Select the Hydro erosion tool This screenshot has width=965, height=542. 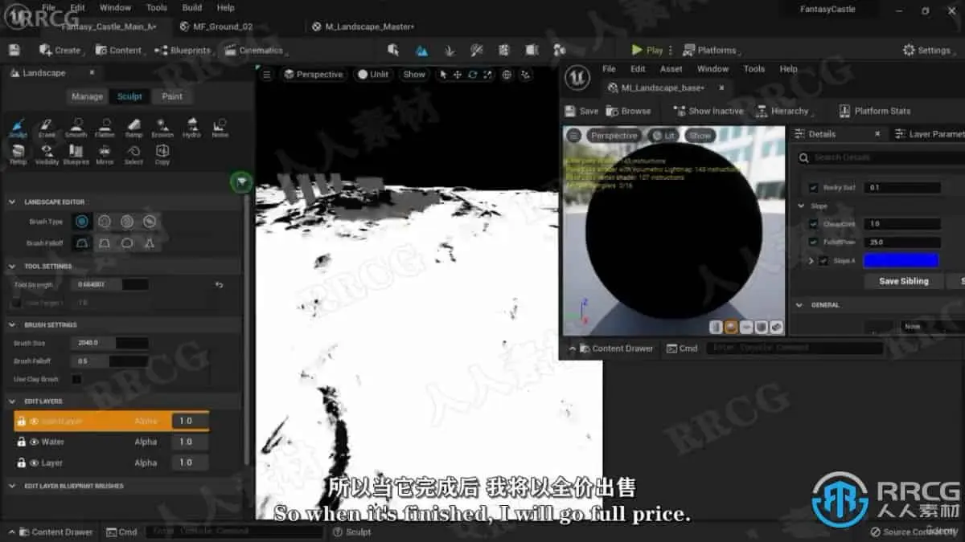[191, 128]
